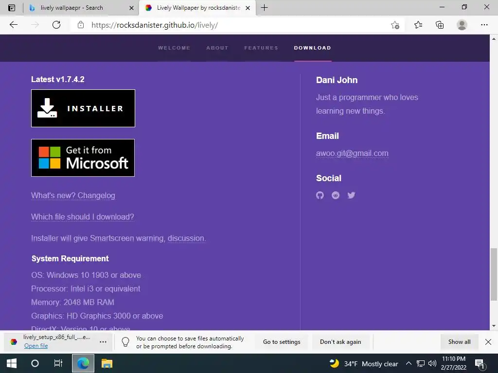The height and width of the screenshot is (373, 498).
Task: Open the tab actions menu icon
Action: click(12, 8)
